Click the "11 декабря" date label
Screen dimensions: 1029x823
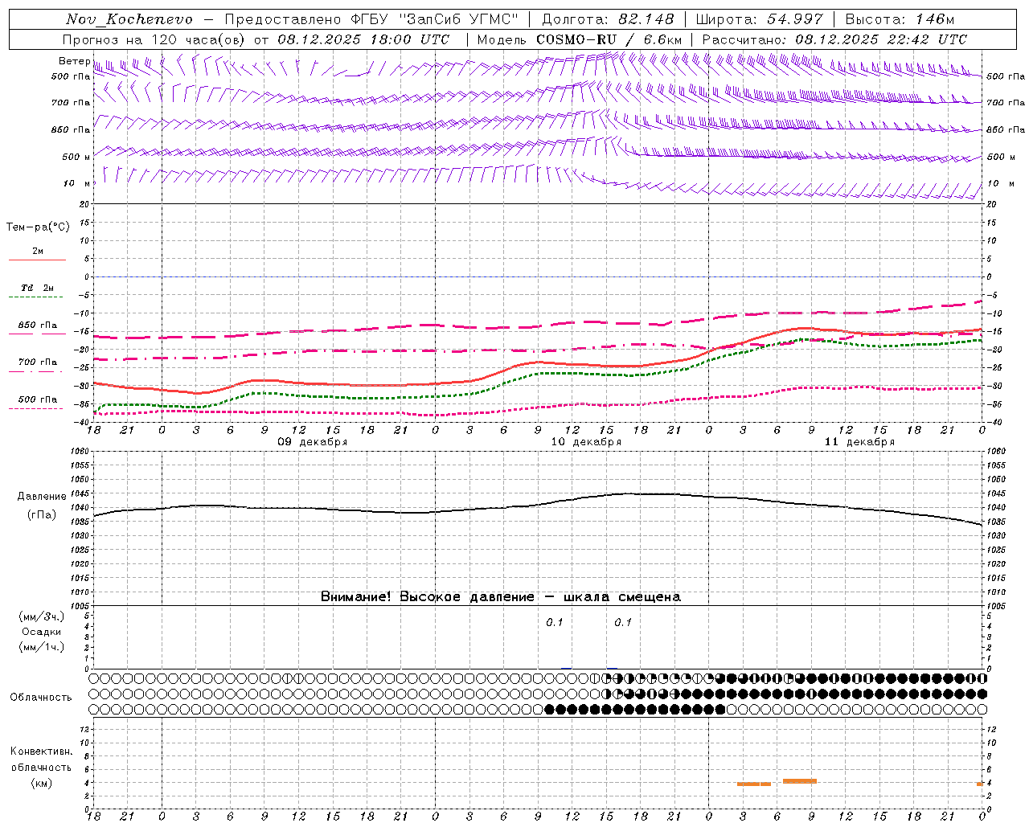(859, 442)
